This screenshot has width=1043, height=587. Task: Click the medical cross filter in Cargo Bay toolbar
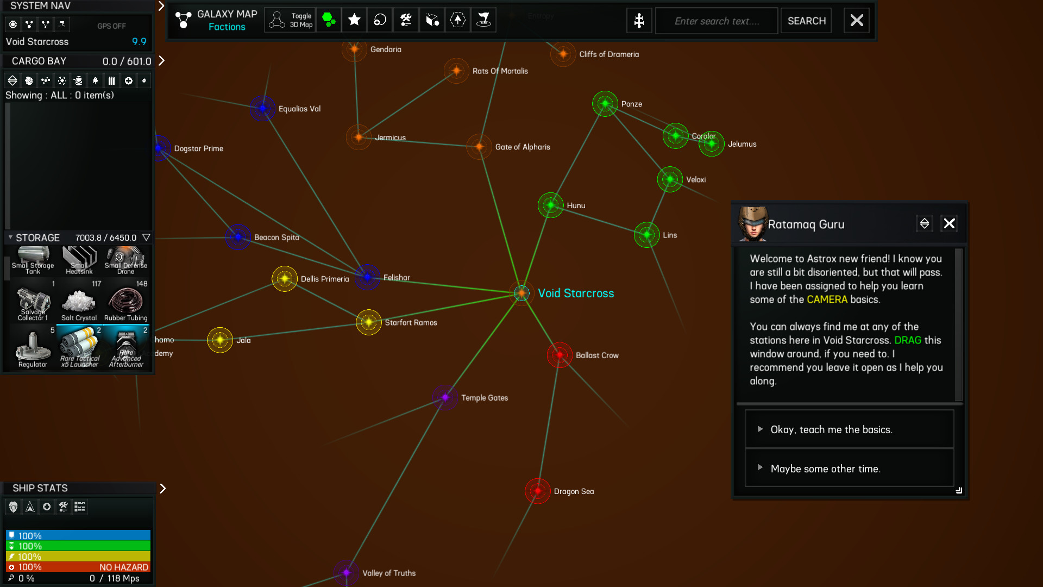coord(129,80)
